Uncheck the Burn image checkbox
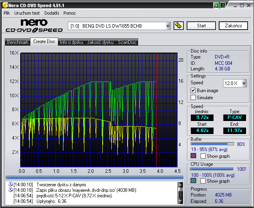 193,90
